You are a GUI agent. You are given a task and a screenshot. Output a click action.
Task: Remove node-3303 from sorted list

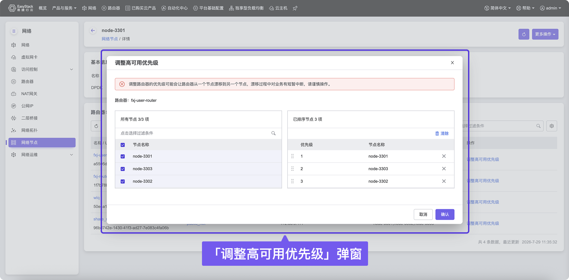(x=444, y=169)
